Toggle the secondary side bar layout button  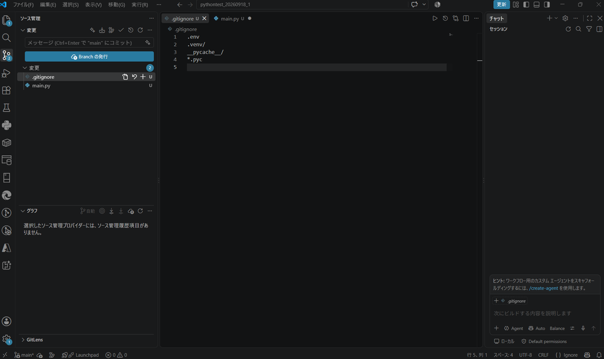pos(547,5)
